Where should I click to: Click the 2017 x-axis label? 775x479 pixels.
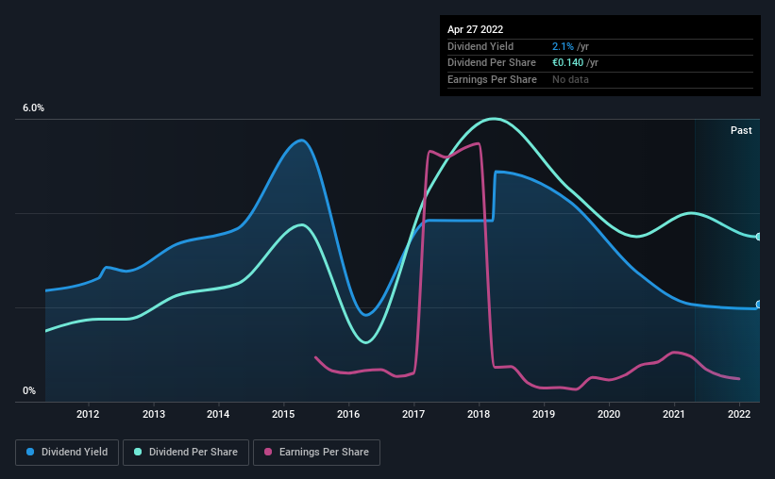click(413, 414)
